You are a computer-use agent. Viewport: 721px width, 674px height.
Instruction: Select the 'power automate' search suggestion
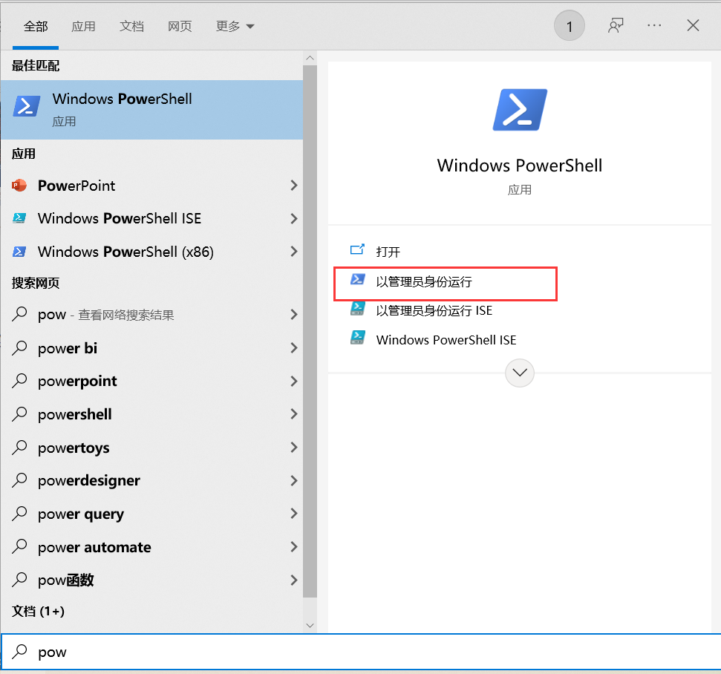(x=151, y=546)
